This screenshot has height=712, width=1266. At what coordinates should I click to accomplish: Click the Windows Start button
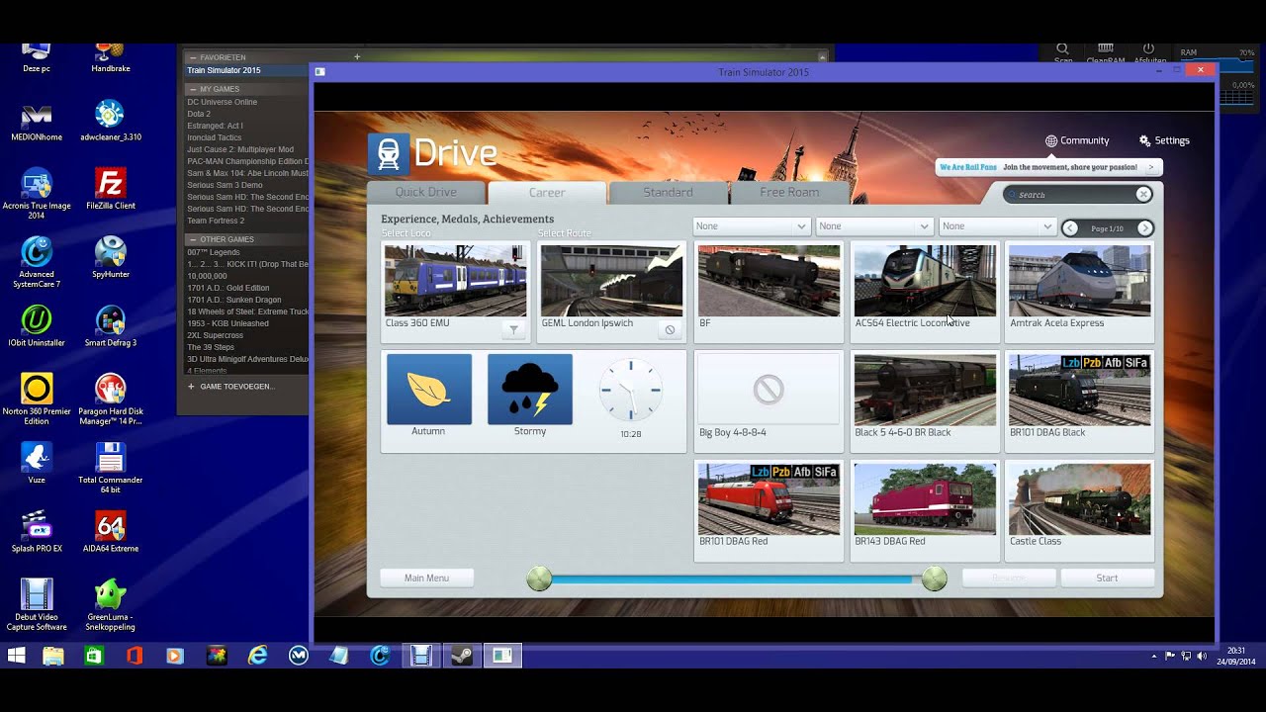point(16,656)
